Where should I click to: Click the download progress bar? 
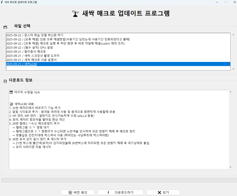(x=118, y=180)
